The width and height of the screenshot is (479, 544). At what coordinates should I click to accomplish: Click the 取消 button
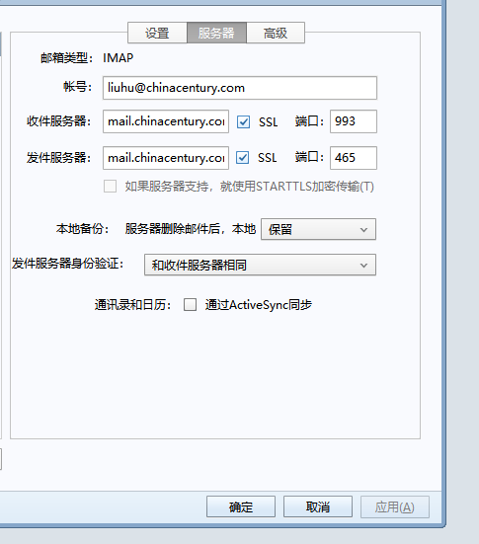318,506
